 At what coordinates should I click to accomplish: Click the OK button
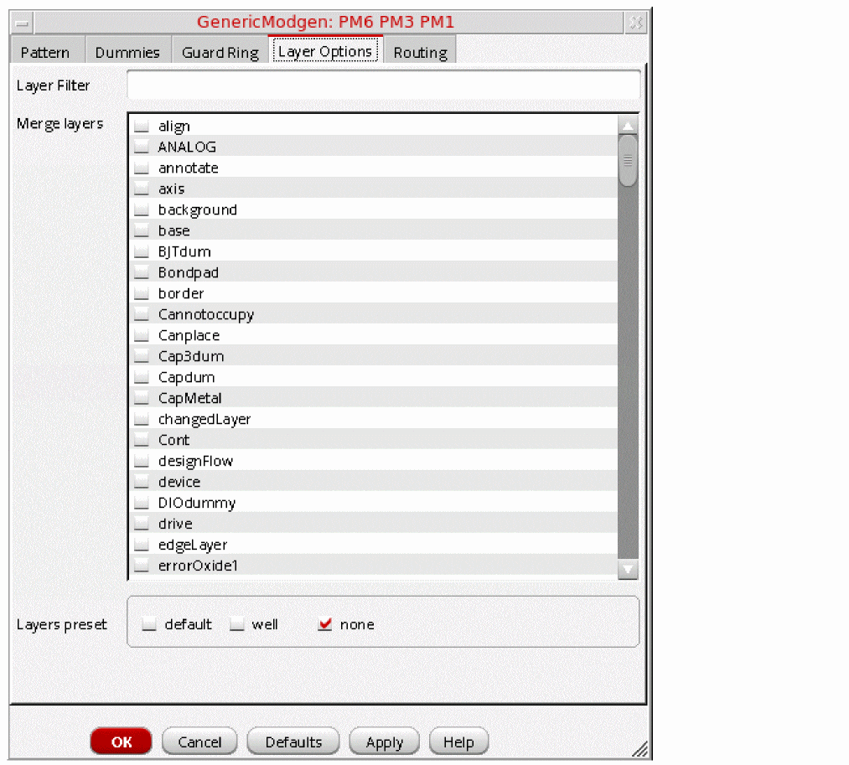click(121, 742)
